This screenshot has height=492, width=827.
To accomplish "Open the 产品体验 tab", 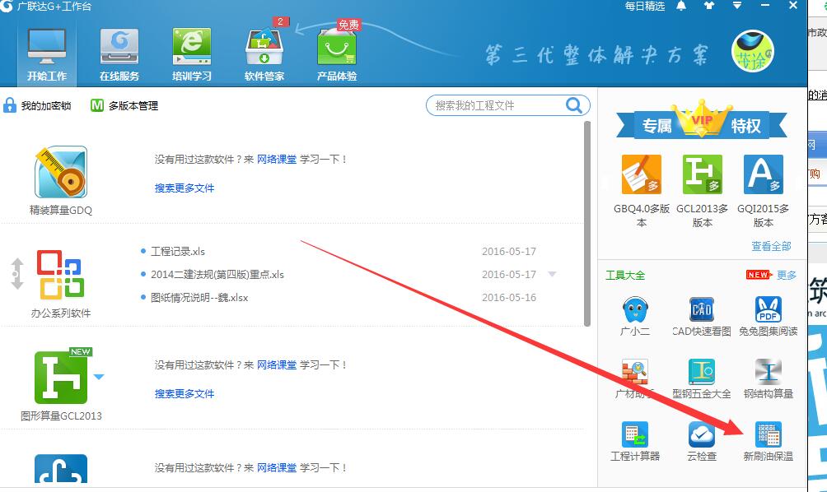I will [337, 55].
